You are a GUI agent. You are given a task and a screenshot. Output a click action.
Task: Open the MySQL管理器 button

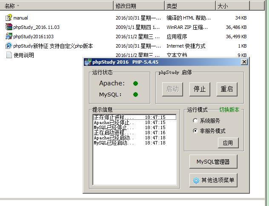click(213, 162)
